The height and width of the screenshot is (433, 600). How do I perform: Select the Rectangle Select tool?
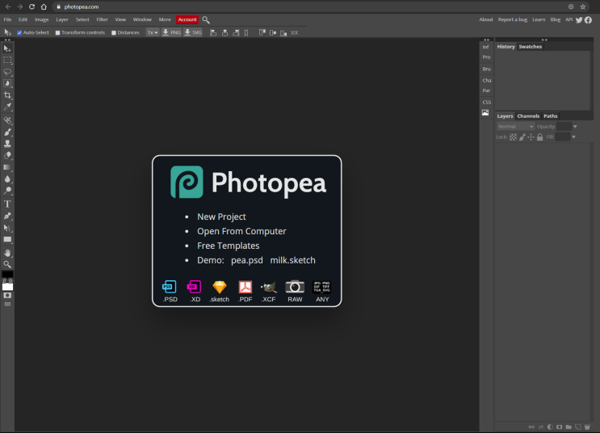pyautogui.click(x=7, y=60)
